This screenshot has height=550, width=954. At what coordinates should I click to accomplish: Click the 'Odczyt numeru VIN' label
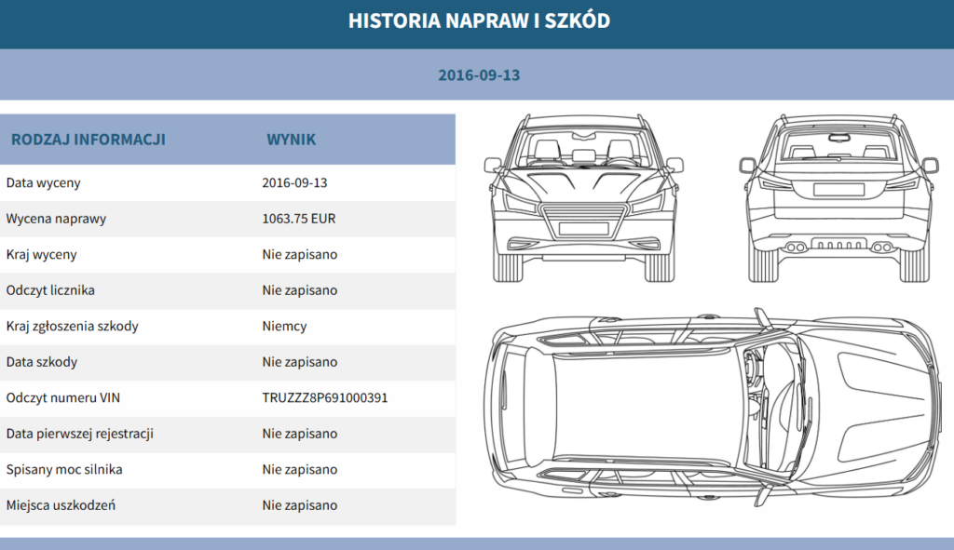[63, 398]
